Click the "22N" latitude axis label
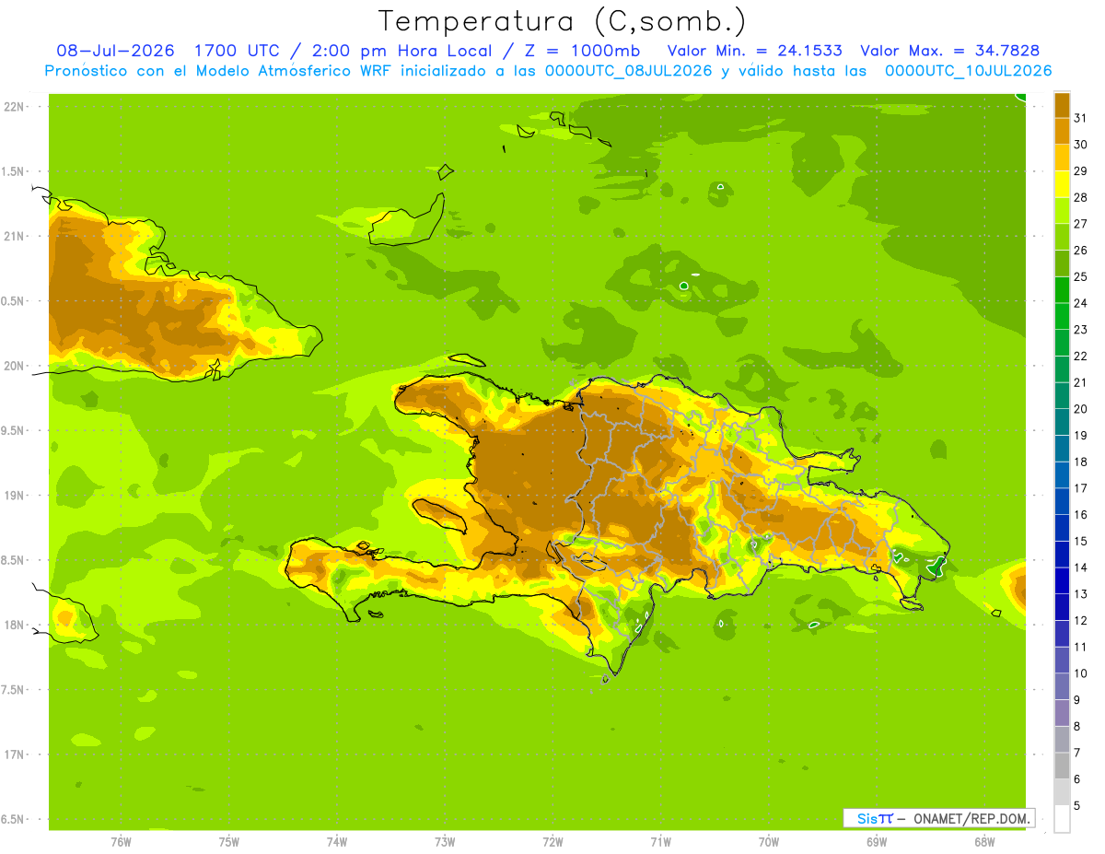 (x=14, y=107)
